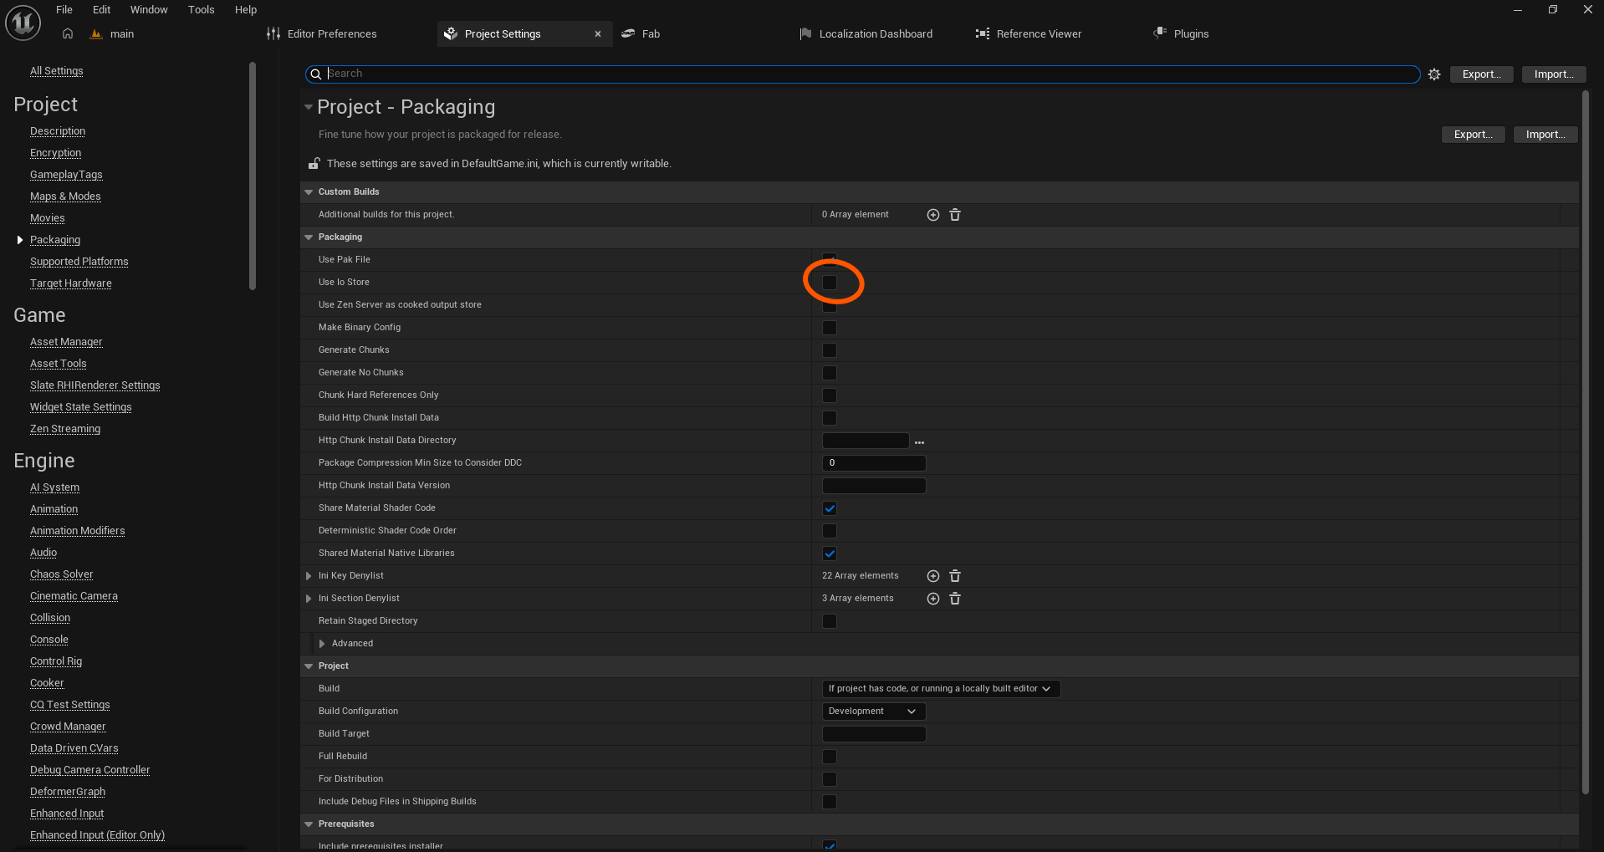Viewport: 1604px width, 852px height.
Task: Enable Make Binary Config
Action: coord(830,328)
